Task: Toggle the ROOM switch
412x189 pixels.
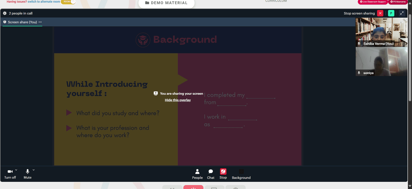Action: (68, 2)
